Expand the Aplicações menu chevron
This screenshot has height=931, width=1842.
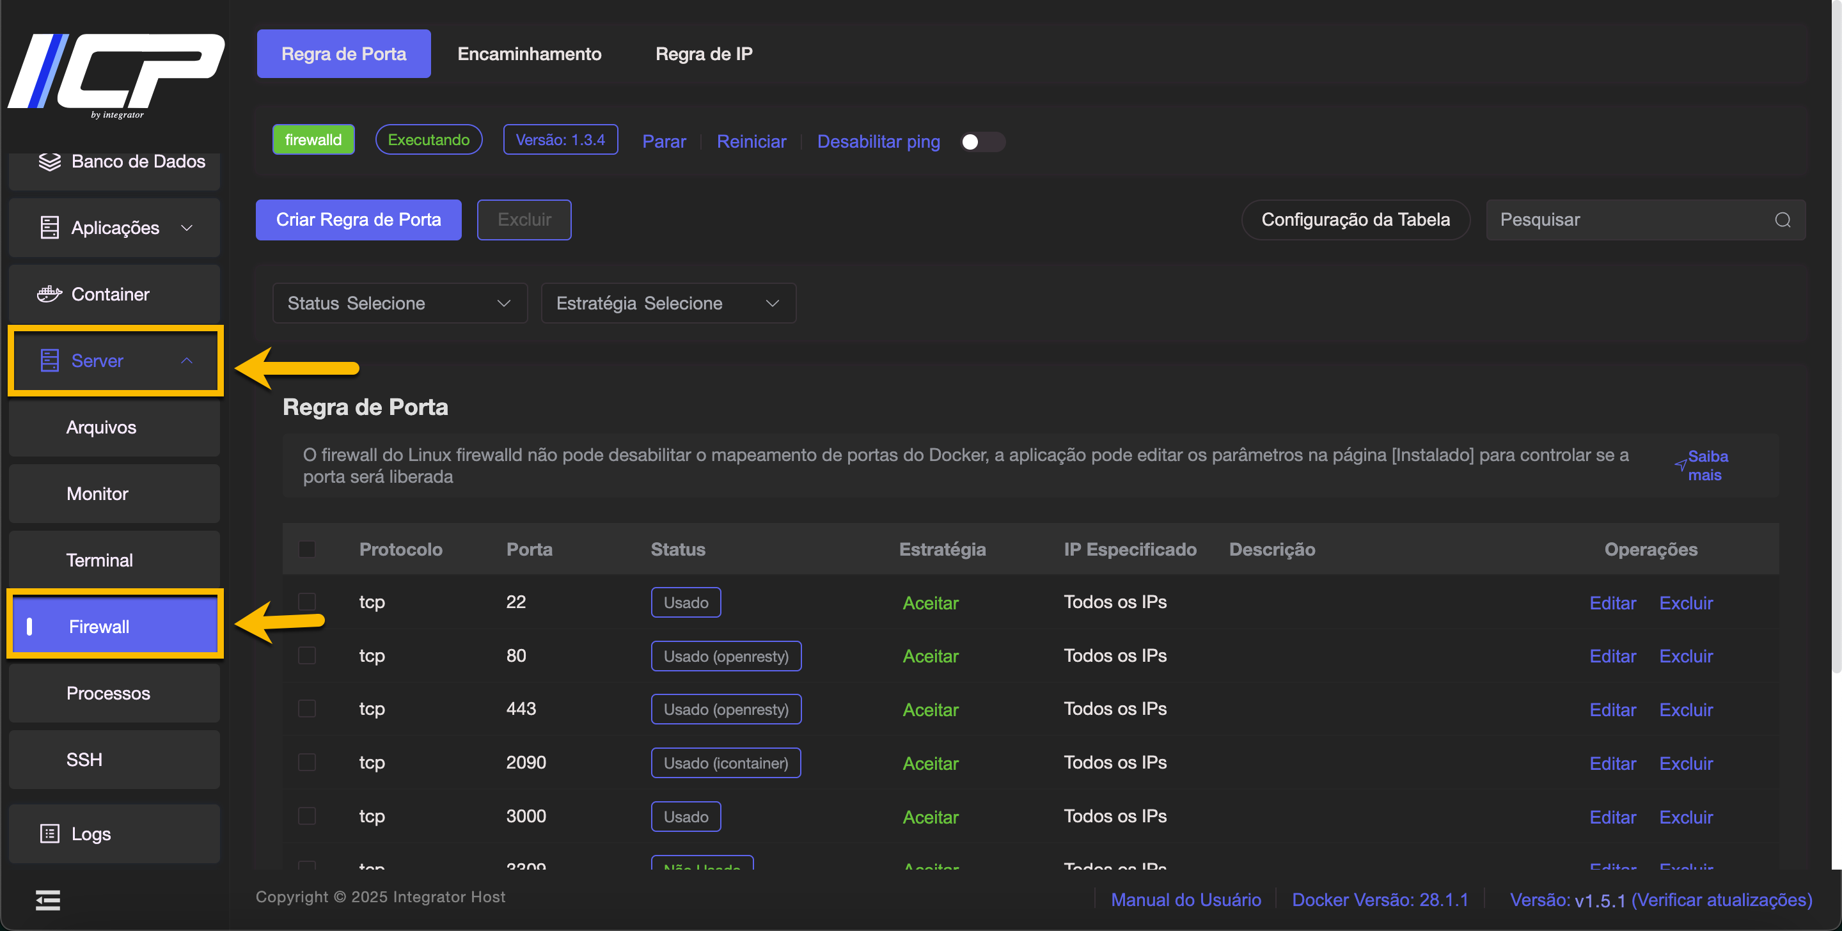pyautogui.click(x=187, y=228)
